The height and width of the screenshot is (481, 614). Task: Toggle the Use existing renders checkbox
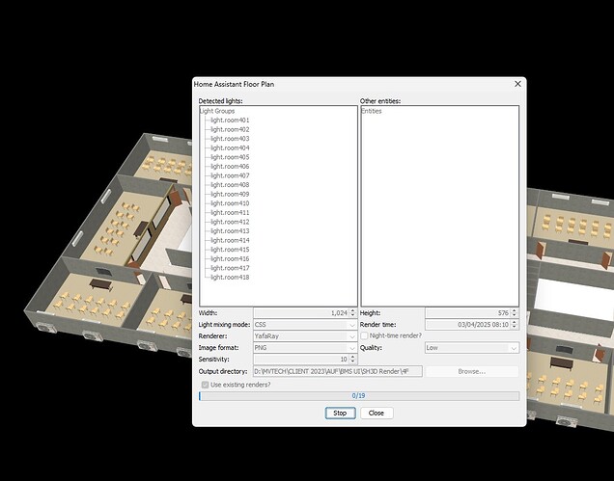point(206,385)
